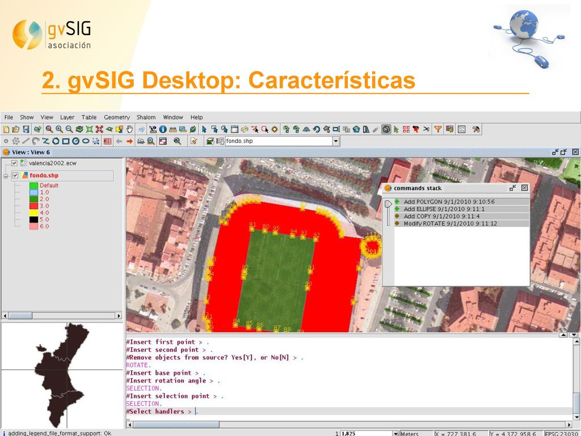This screenshot has width=581, height=436.
Task: Select Modify ROTATE entry in commands stack
Action: tap(461, 224)
